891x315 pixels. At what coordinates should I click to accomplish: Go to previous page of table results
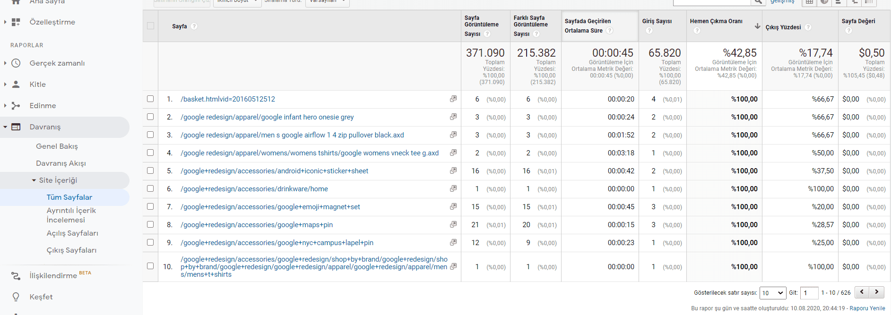(x=862, y=292)
